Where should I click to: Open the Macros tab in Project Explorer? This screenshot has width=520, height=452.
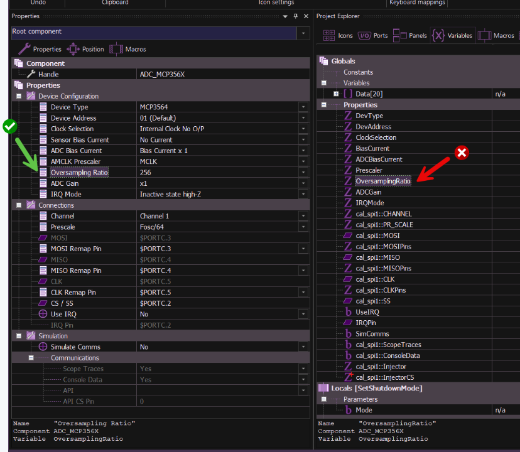coord(496,36)
